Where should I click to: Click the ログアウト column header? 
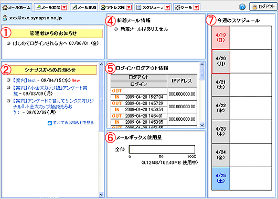(x=139, y=77)
